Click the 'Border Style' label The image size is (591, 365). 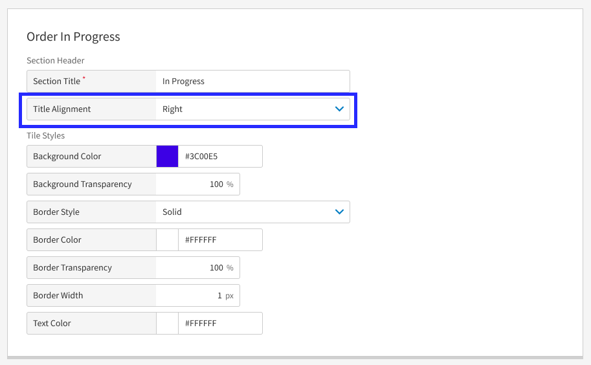56,212
